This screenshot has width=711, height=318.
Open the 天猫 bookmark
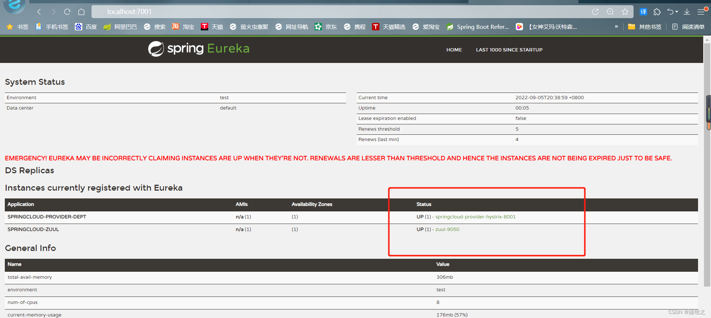point(212,27)
